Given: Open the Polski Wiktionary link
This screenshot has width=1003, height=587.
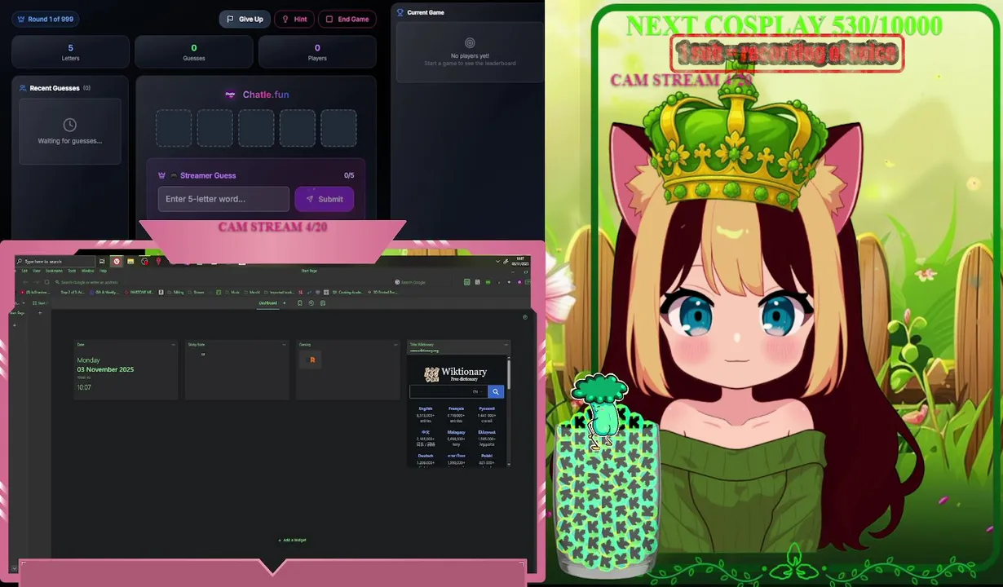Looking at the screenshot, I should click(x=487, y=456).
